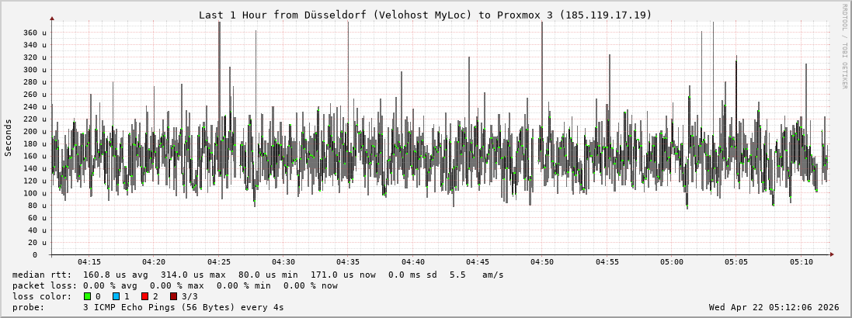
Task: Click the Seconds y-axis label
Action: [x=9, y=137]
